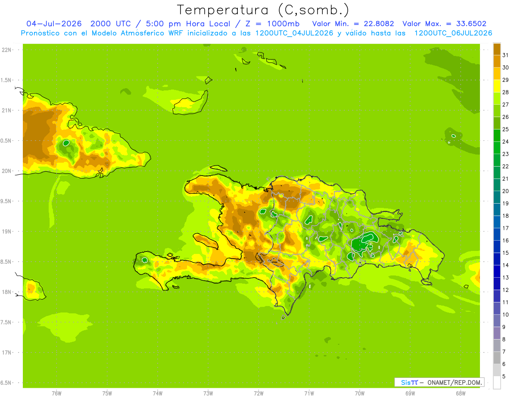The height and width of the screenshot is (399, 517).
Task: Click the "69W" longitude axis label
Action: click(x=410, y=393)
